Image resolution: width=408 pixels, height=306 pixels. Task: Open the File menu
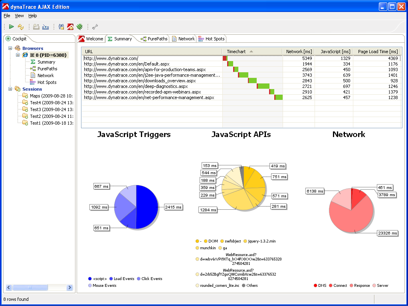7,16
